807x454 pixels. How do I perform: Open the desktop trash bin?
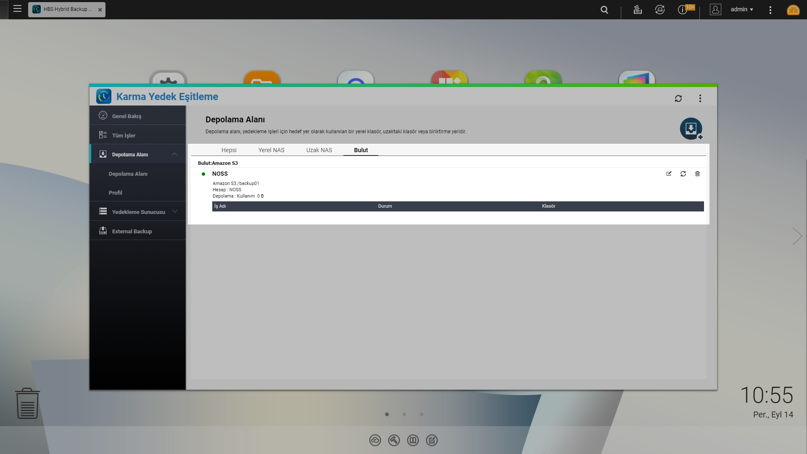27,403
